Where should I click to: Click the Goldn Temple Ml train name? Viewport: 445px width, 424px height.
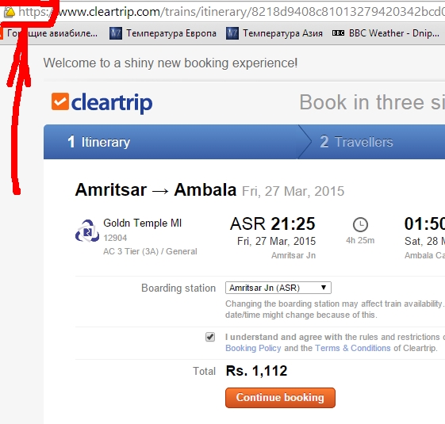pos(143,223)
